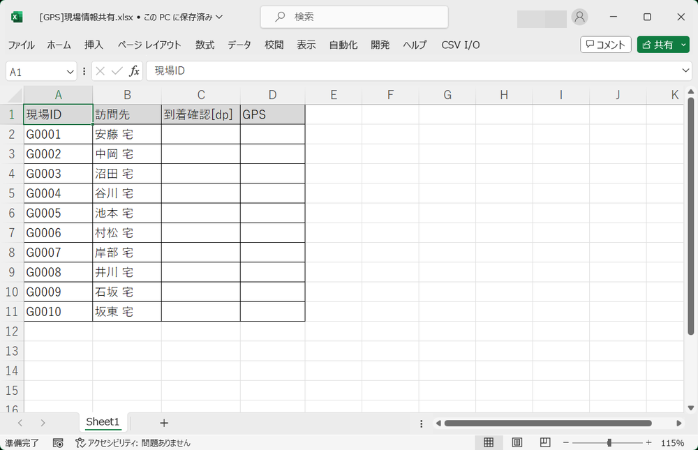Image resolution: width=698 pixels, height=450 pixels.
Task: Switch to Page Break Preview icon
Action: [x=545, y=442]
